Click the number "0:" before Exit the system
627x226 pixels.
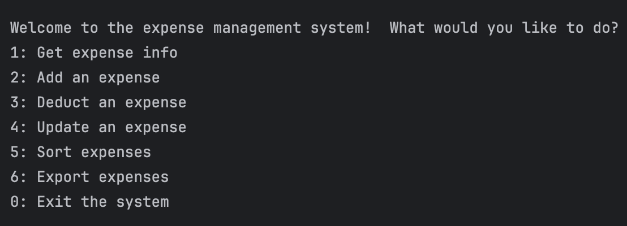(19, 202)
